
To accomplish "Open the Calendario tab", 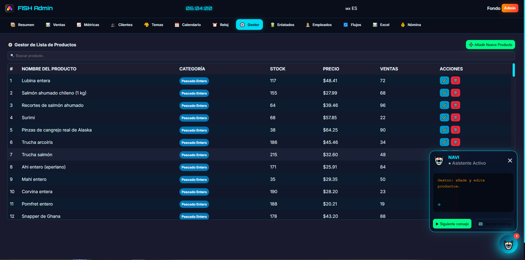I will 188,25.
